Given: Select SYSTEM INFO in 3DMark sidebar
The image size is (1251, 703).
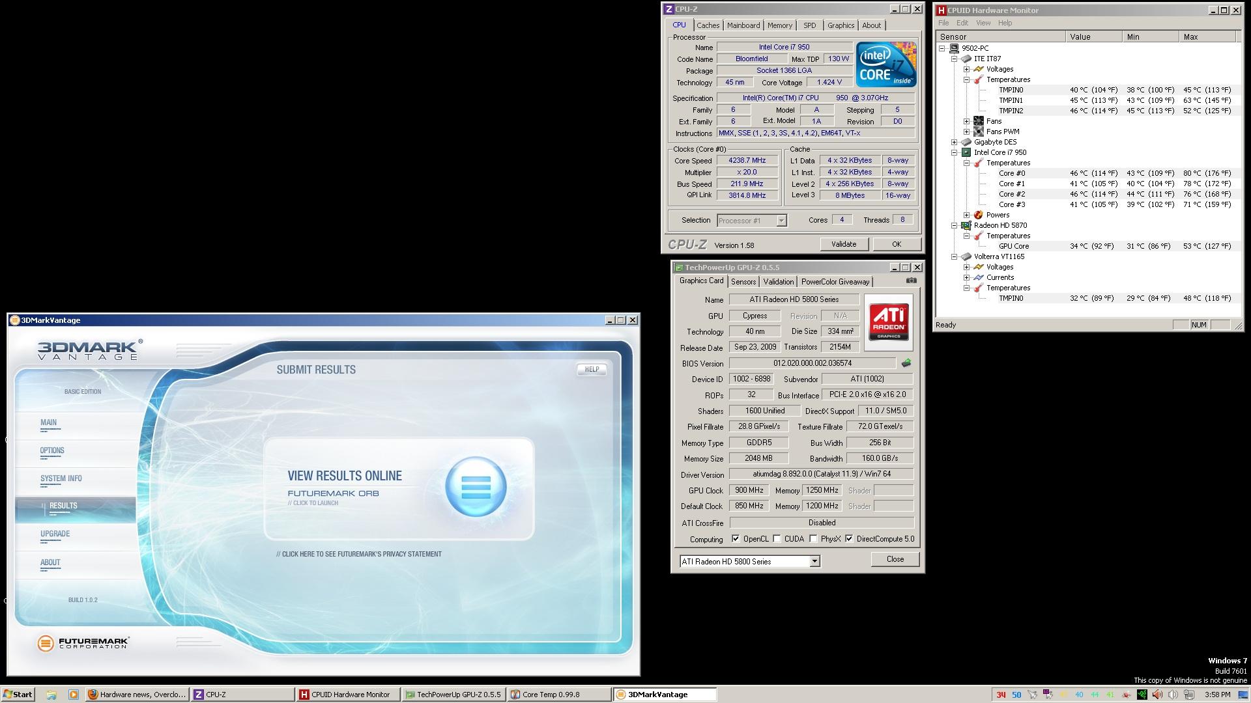Looking at the screenshot, I should pos(61,478).
